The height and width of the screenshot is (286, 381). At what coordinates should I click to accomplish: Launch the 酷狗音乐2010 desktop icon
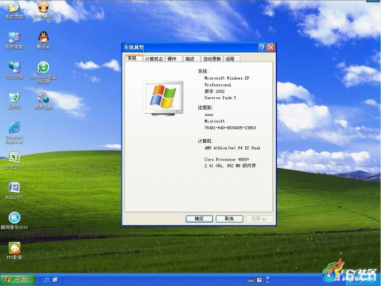tap(14, 221)
